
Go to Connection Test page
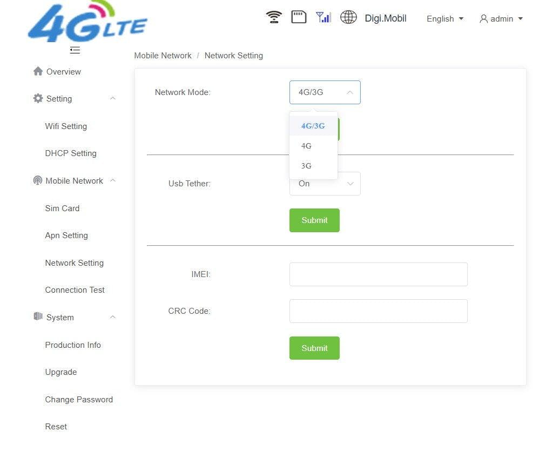click(75, 290)
